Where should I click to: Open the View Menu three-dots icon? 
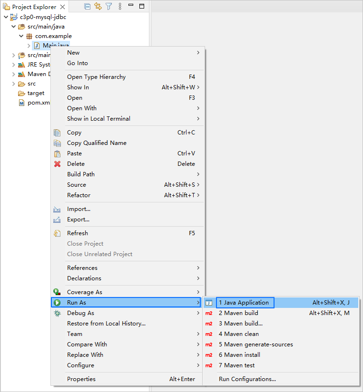pos(120,7)
